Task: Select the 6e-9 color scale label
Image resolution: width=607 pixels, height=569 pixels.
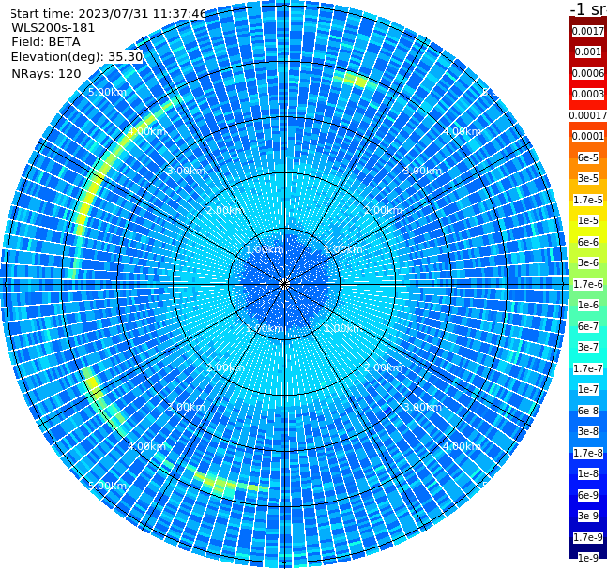Action: pyautogui.click(x=588, y=495)
